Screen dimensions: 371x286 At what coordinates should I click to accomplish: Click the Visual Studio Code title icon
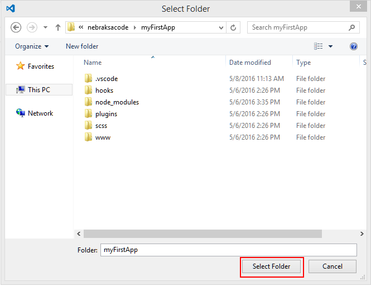click(x=11, y=8)
